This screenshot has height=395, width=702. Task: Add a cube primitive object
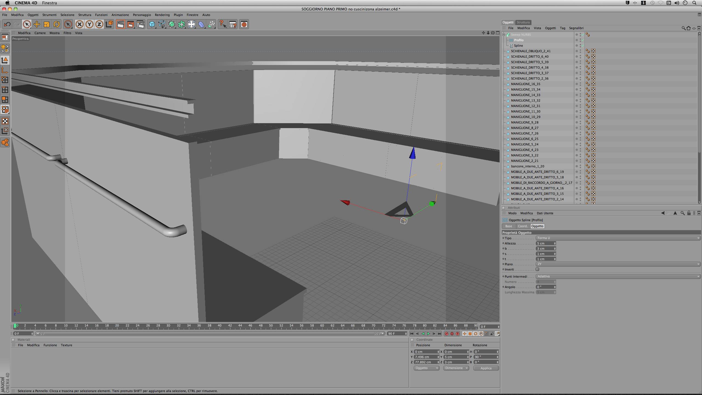(152, 24)
